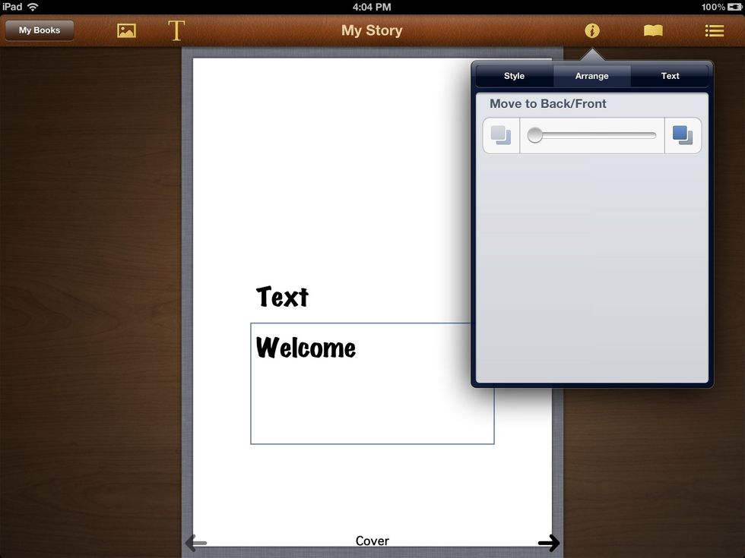The width and height of the screenshot is (745, 558).
Task: Bring the object to front using the right layering icon
Action: [x=683, y=134]
